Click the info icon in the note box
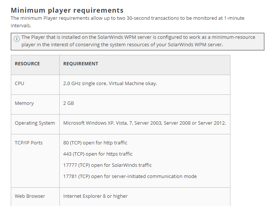The image size is (280, 206). pos(17,38)
